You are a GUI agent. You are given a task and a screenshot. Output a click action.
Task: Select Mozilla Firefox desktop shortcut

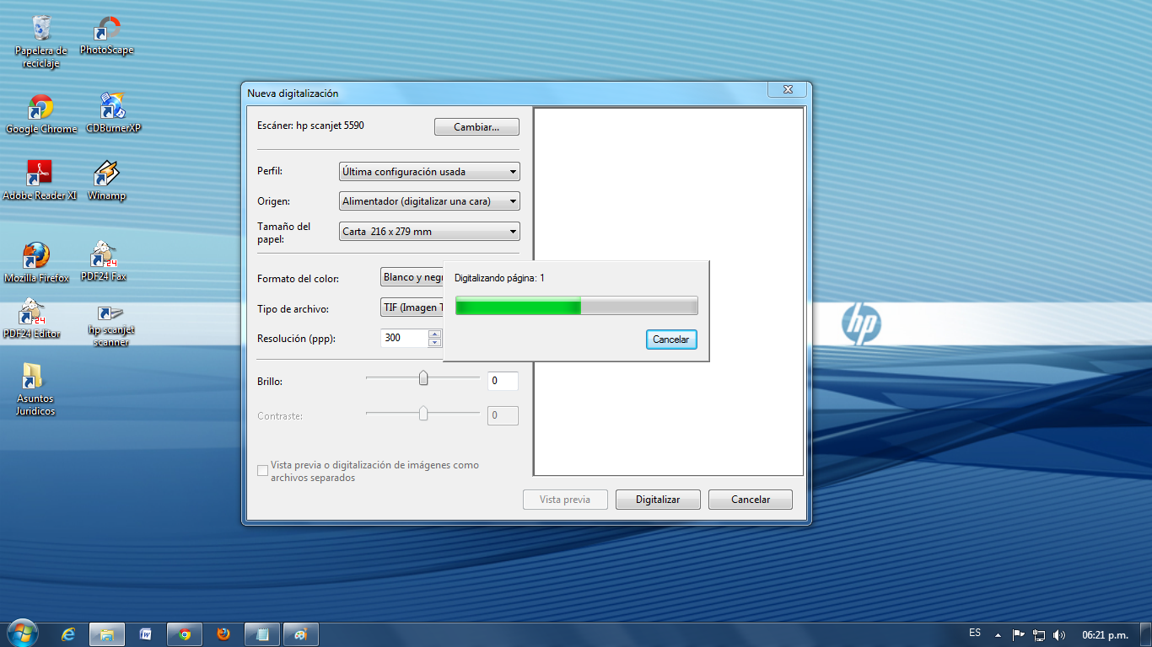[x=36, y=262]
